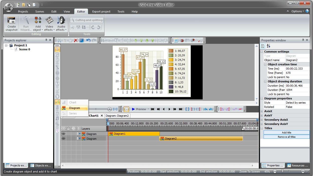The image size is (313, 176).
Task: Click the VSDC application logo button
Action: click(x=9, y=7)
